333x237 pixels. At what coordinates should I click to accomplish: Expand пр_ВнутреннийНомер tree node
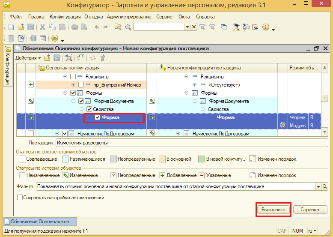pyautogui.click(x=73, y=85)
